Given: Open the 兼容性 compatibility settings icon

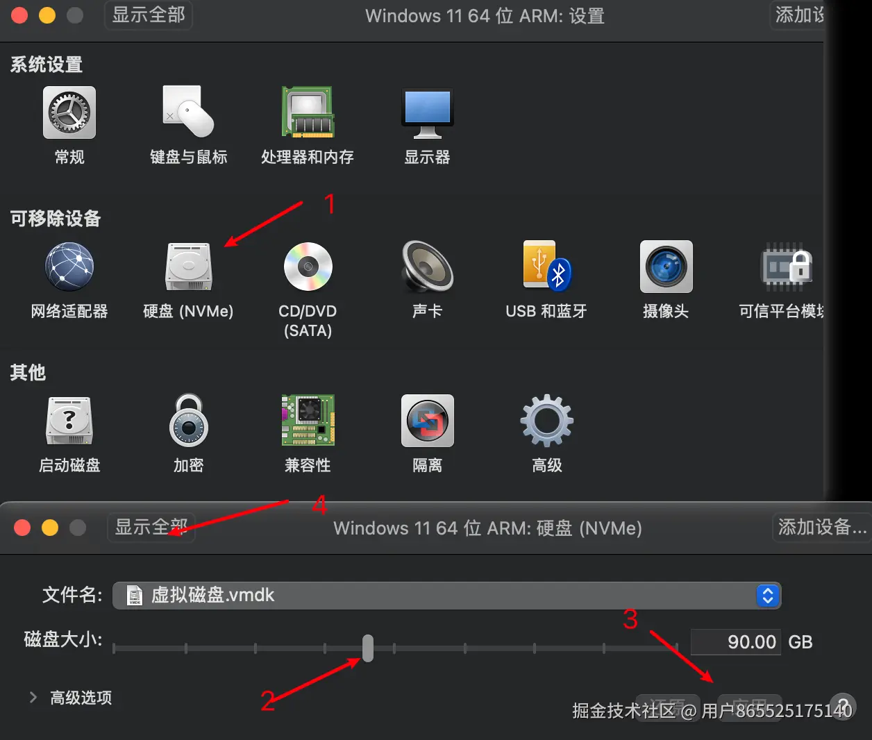Looking at the screenshot, I should pyautogui.click(x=308, y=421).
